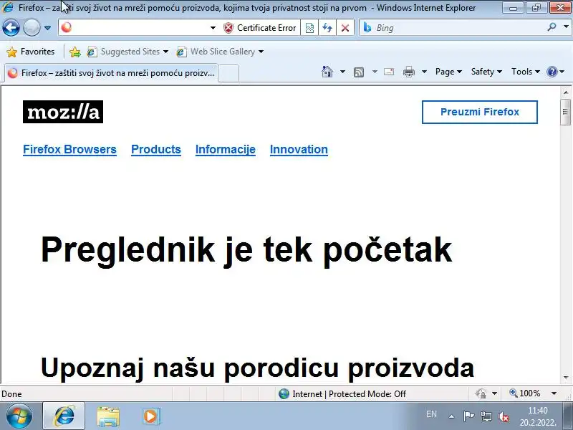Viewport: 573px width, 430px height.
Task: Open the Favorites button
Action: (31, 52)
